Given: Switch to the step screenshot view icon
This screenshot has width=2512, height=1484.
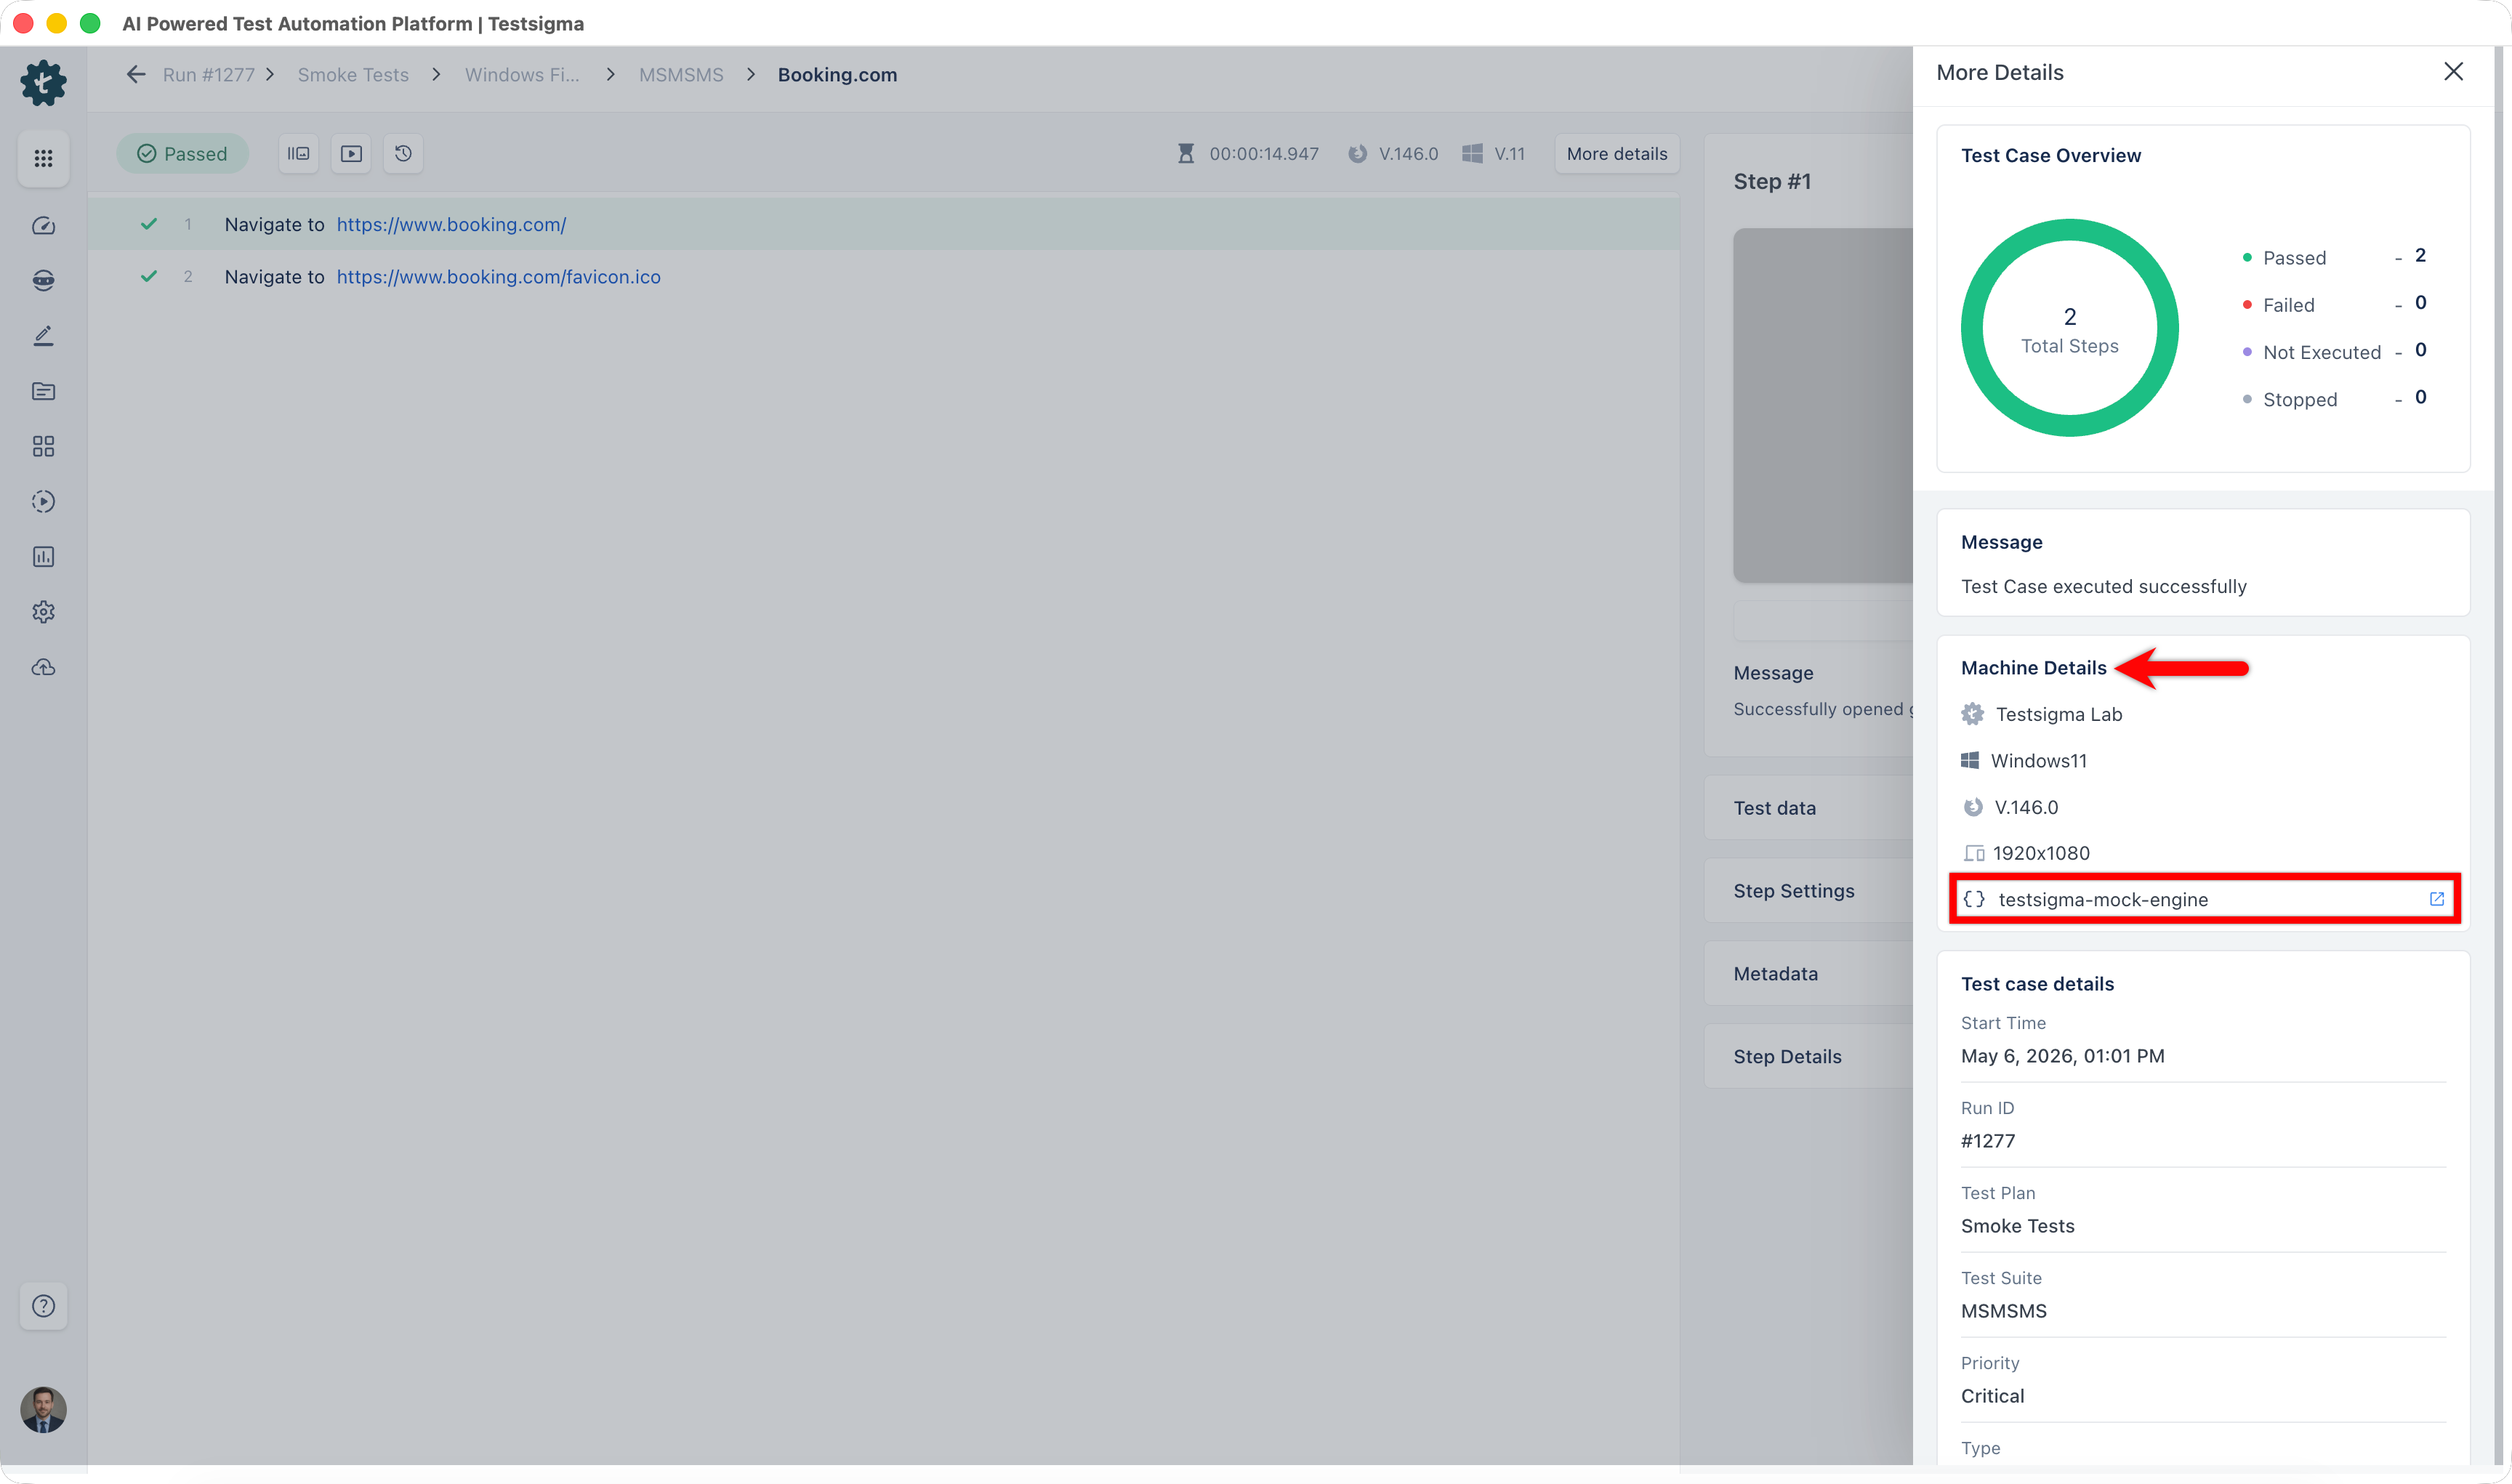Looking at the screenshot, I should (x=298, y=154).
